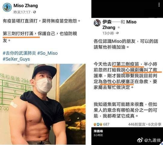Click the #SeXer_Guys hashtag
The image size is (163, 145).
[16, 59]
